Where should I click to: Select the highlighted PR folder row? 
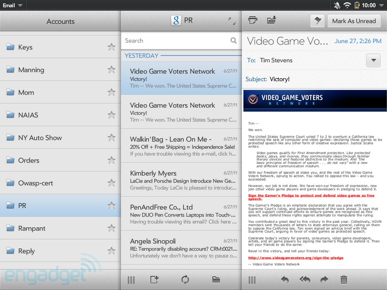click(x=60, y=205)
